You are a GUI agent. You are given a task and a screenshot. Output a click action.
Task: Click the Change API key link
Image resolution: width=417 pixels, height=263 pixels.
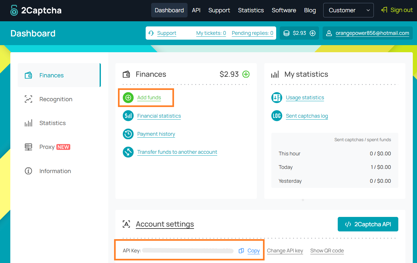click(285, 251)
